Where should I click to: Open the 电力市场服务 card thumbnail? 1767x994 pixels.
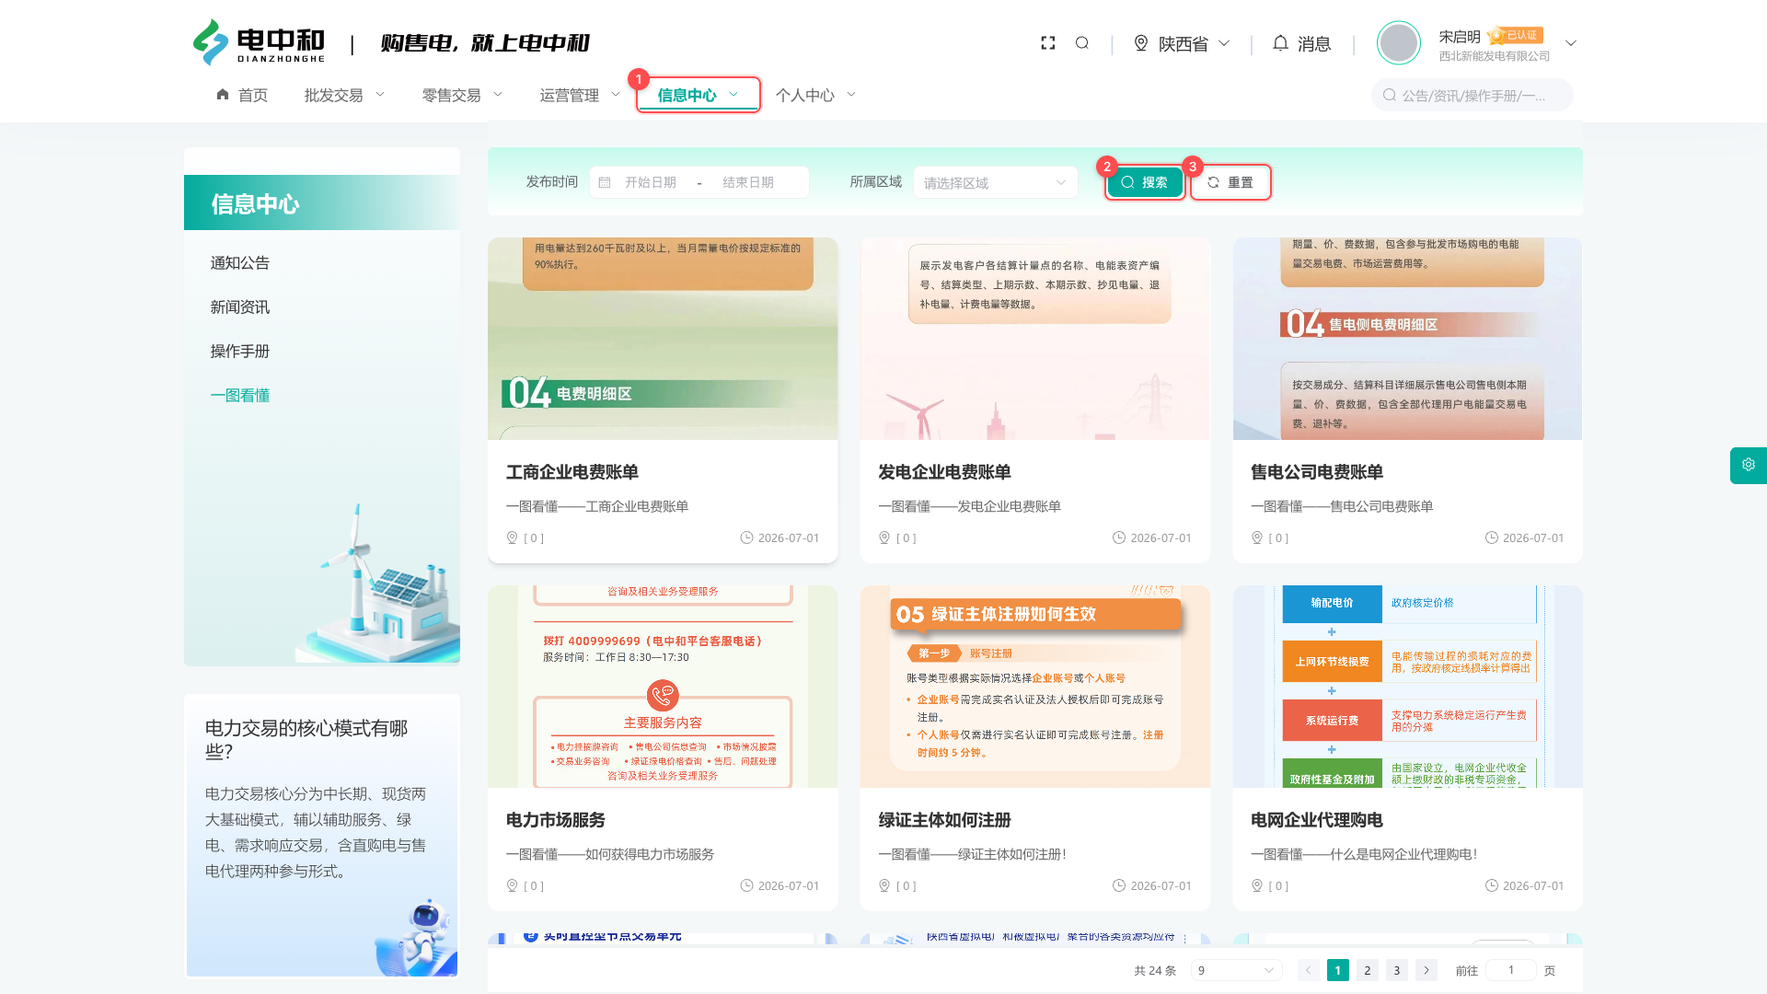click(x=663, y=687)
